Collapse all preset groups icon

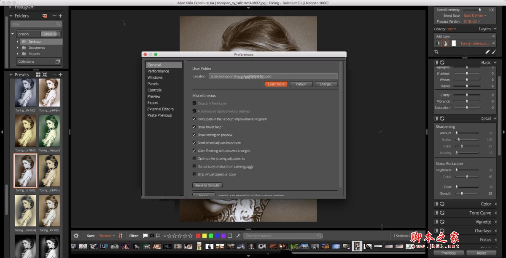pos(45,74)
